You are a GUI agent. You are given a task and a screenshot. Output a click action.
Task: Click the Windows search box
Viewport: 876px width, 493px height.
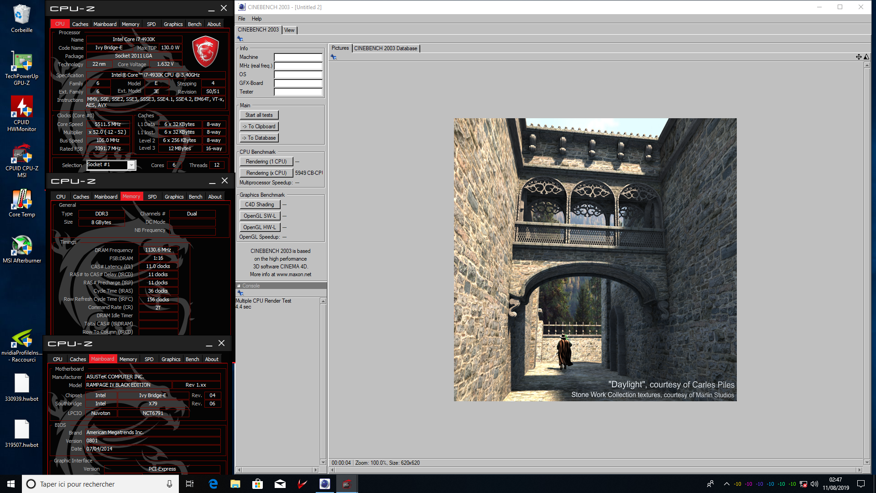point(100,484)
